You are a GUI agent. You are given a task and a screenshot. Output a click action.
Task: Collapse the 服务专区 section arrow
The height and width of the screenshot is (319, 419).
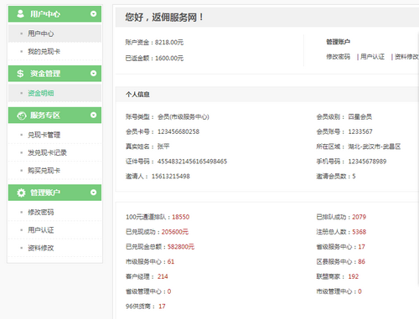coord(93,115)
